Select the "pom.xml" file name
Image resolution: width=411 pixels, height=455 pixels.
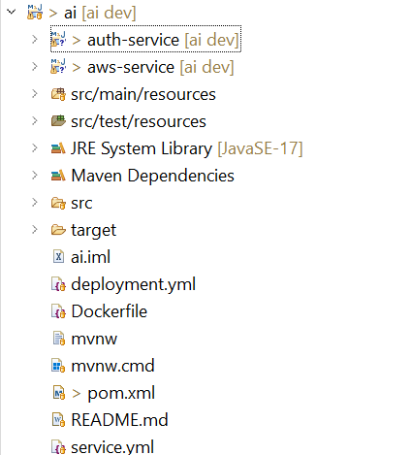pos(121,393)
